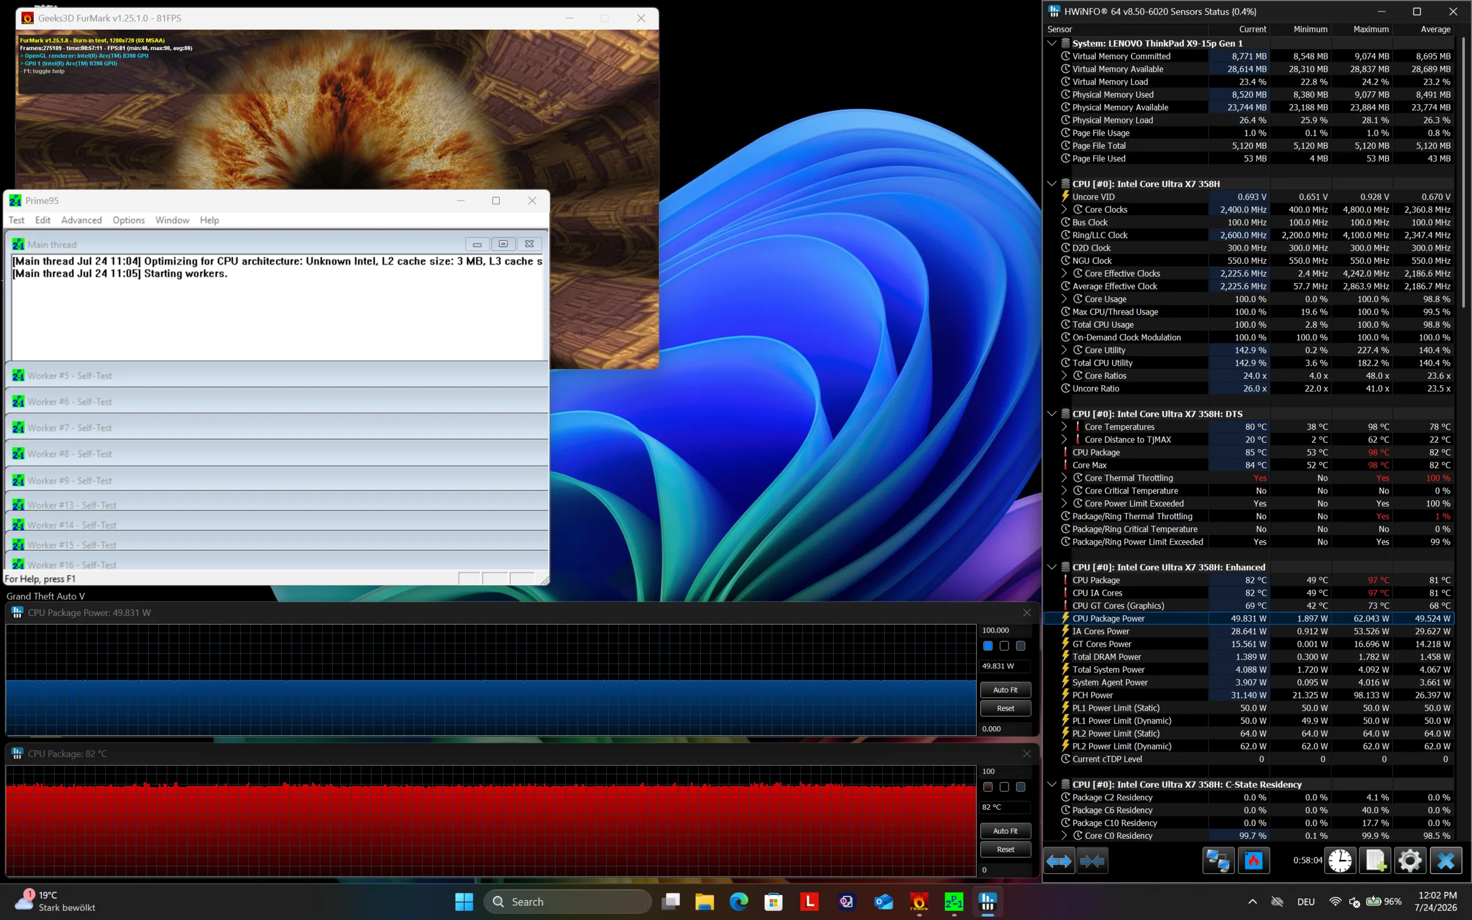
Task: Open the Edit menu in Prime95
Action: click(43, 220)
